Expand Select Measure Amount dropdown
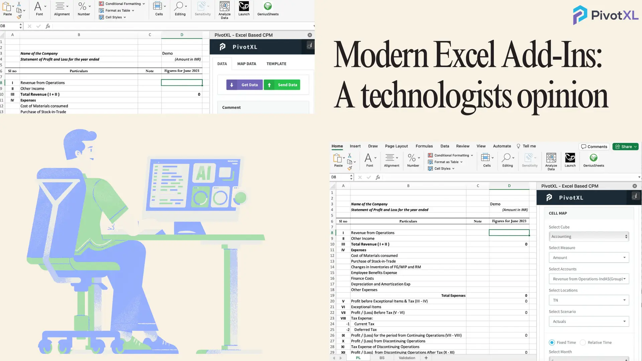The height and width of the screenshot is (361, 642). click(624, 257)
